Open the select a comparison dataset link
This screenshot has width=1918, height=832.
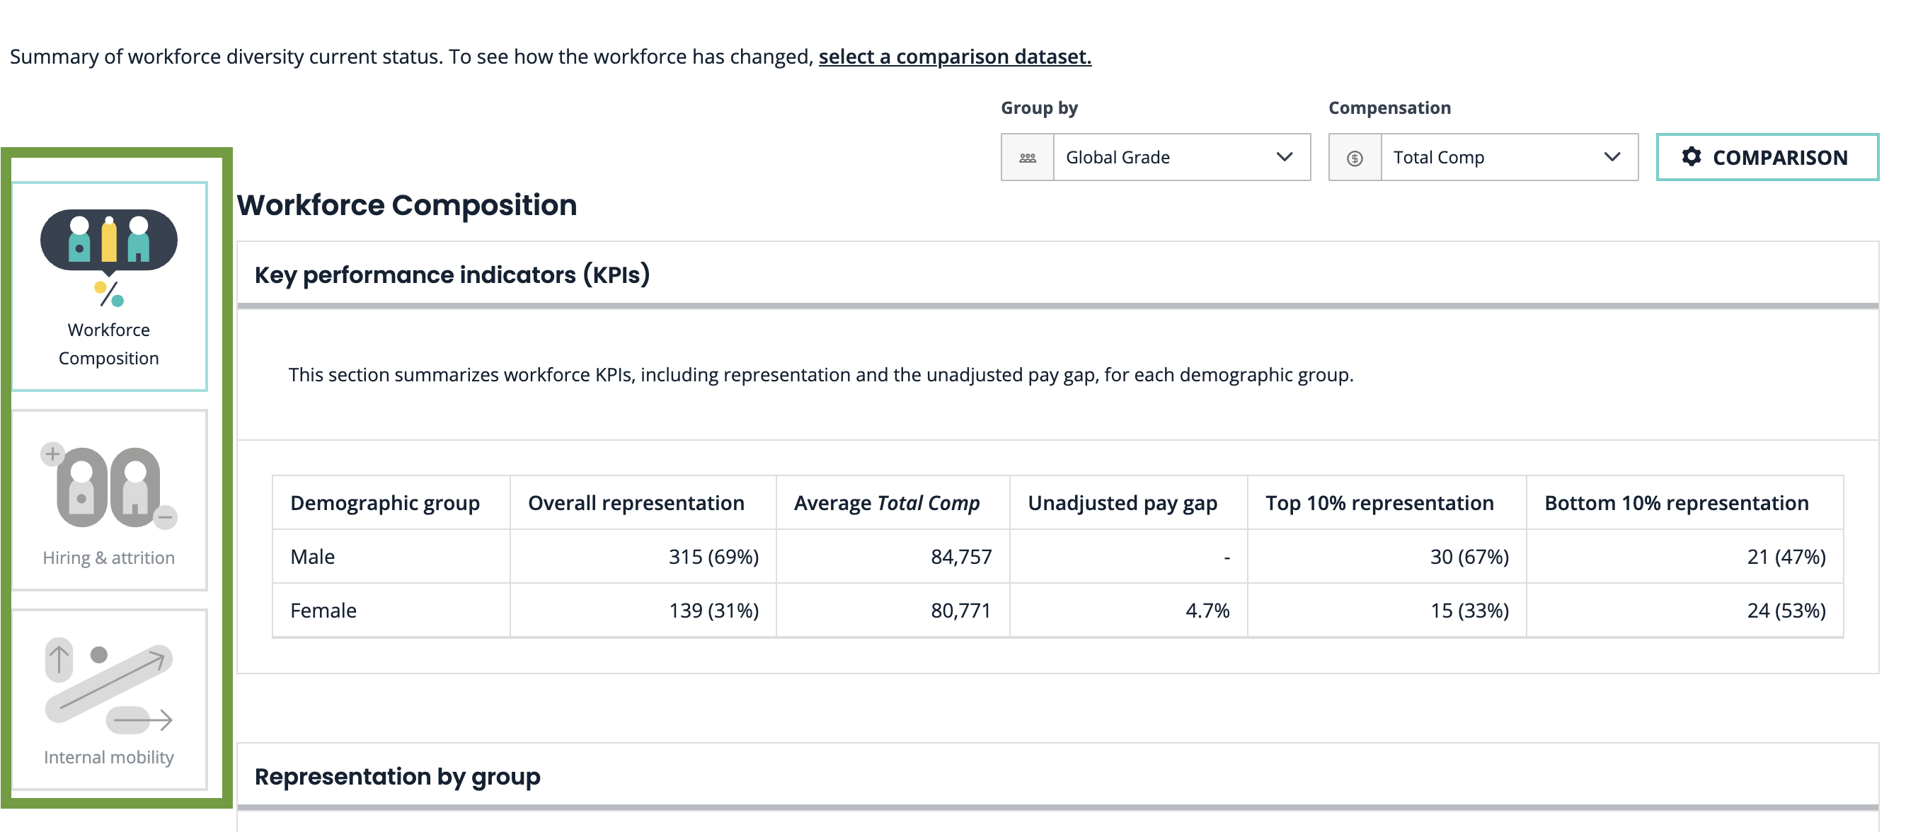[x=955, y=57]
